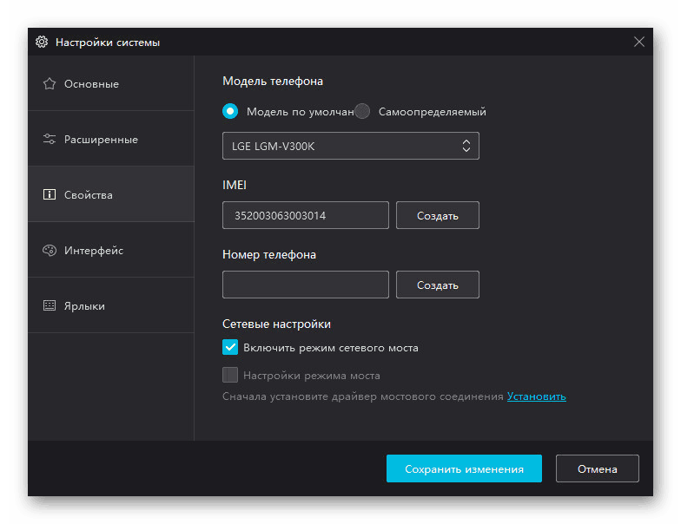Click the palette icon beside Интерфейс

coord(50,250)
